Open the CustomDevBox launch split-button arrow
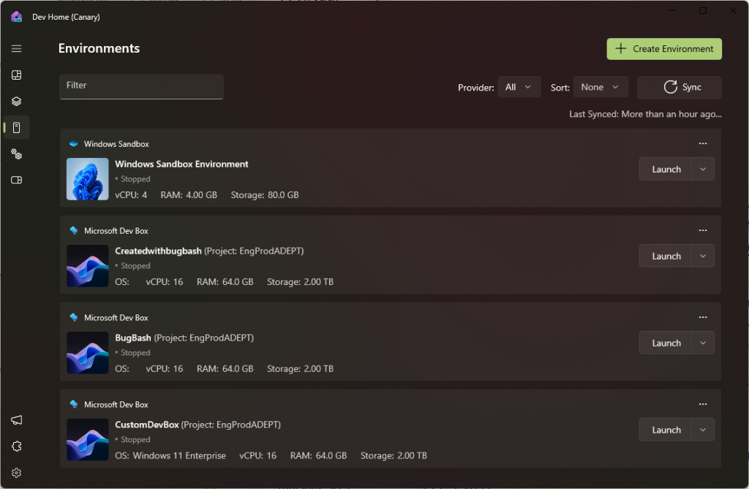This screenshot has height=489, width=749. [701, 429]
